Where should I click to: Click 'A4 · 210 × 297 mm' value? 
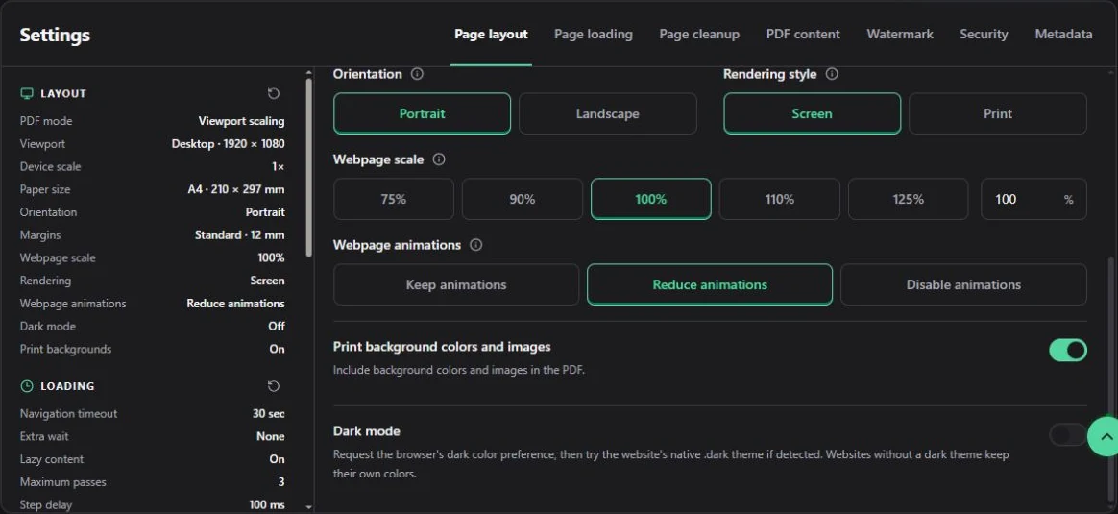coord(236,189)
